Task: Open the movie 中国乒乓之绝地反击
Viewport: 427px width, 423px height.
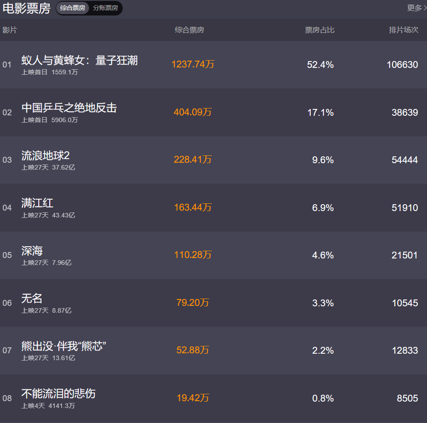Action: 69,108
